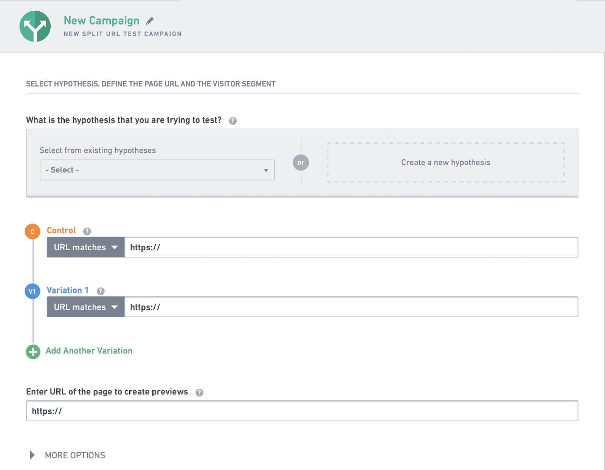
Task: Focus the preview page URL input field
Action: pyautogui.click(x=302, y=411)
